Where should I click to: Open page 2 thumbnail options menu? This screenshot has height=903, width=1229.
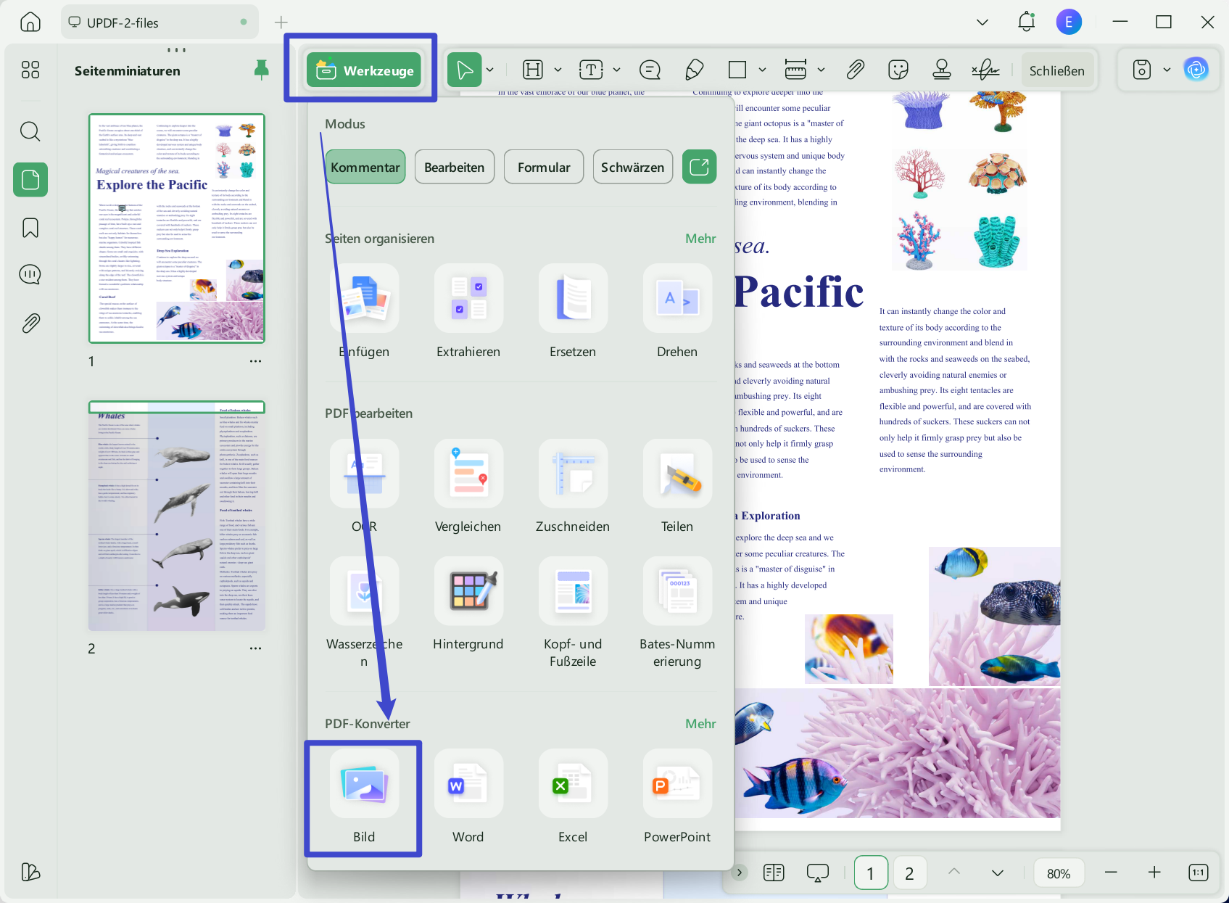255,648
